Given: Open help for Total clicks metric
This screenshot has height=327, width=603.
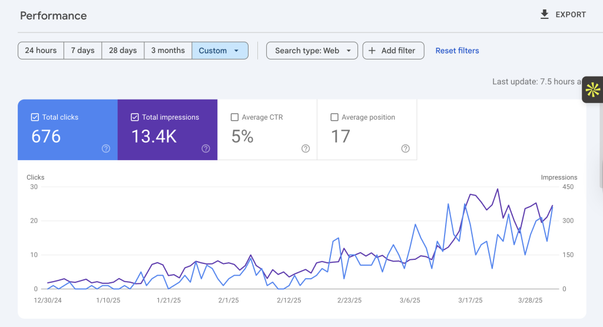Looking at the screenshot, I should pos(106,148).
